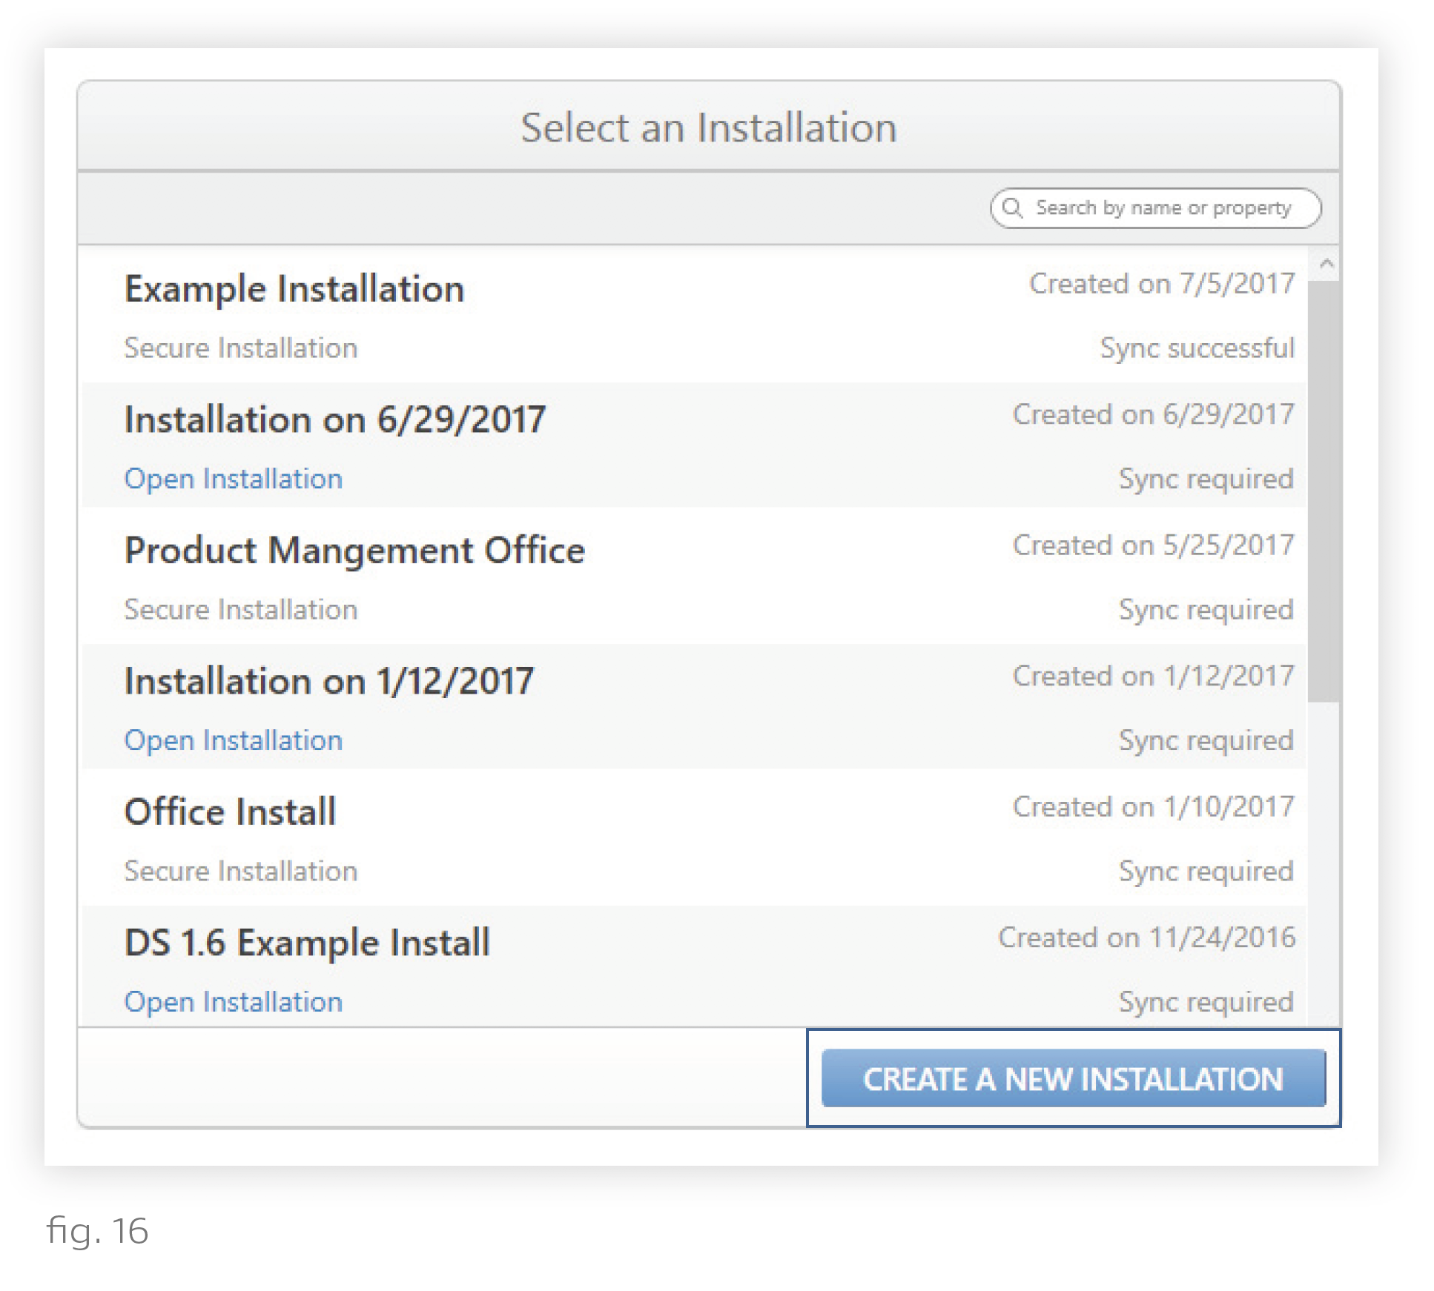Click Sync required for DS 1.6 Example Install
The width and height of the screenshot is (1434, 1291).
click(x=1206, y=1003)
